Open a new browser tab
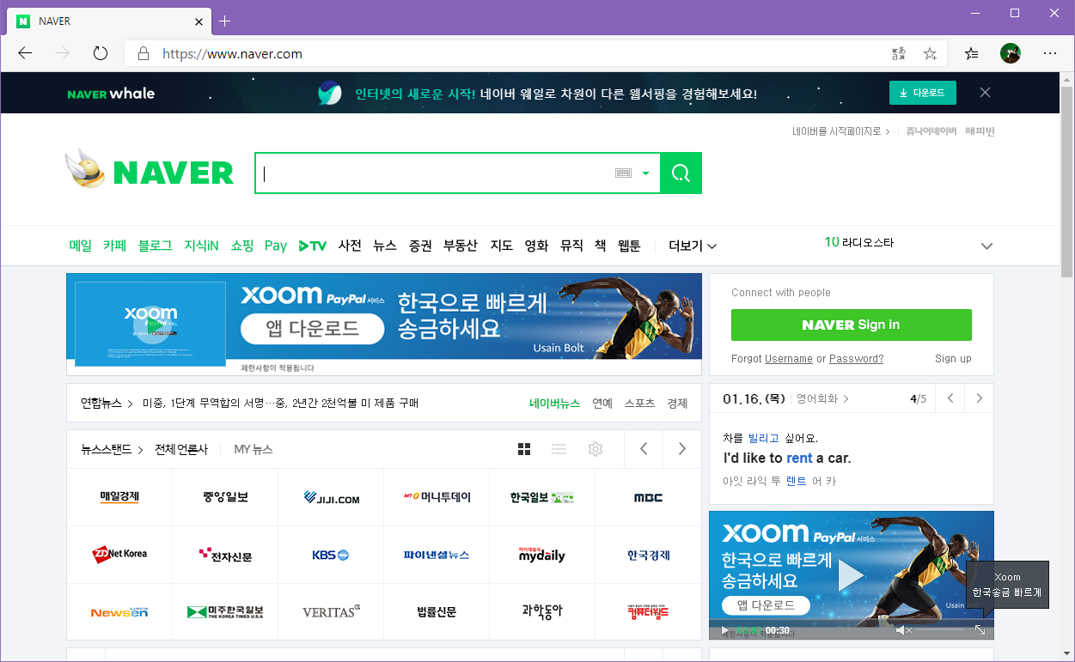 [x=225, y=21]
